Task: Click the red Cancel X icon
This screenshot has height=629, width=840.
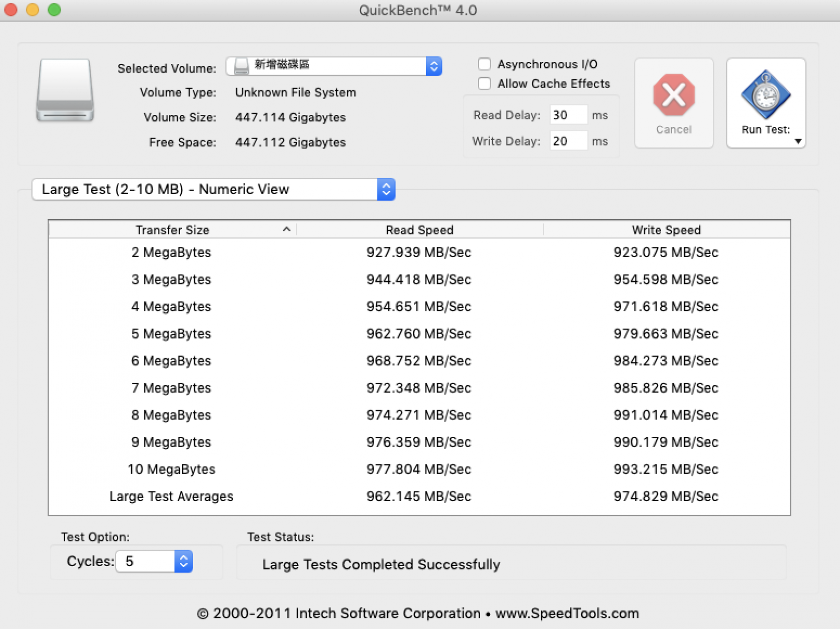Action: click(x=674, y=95)
